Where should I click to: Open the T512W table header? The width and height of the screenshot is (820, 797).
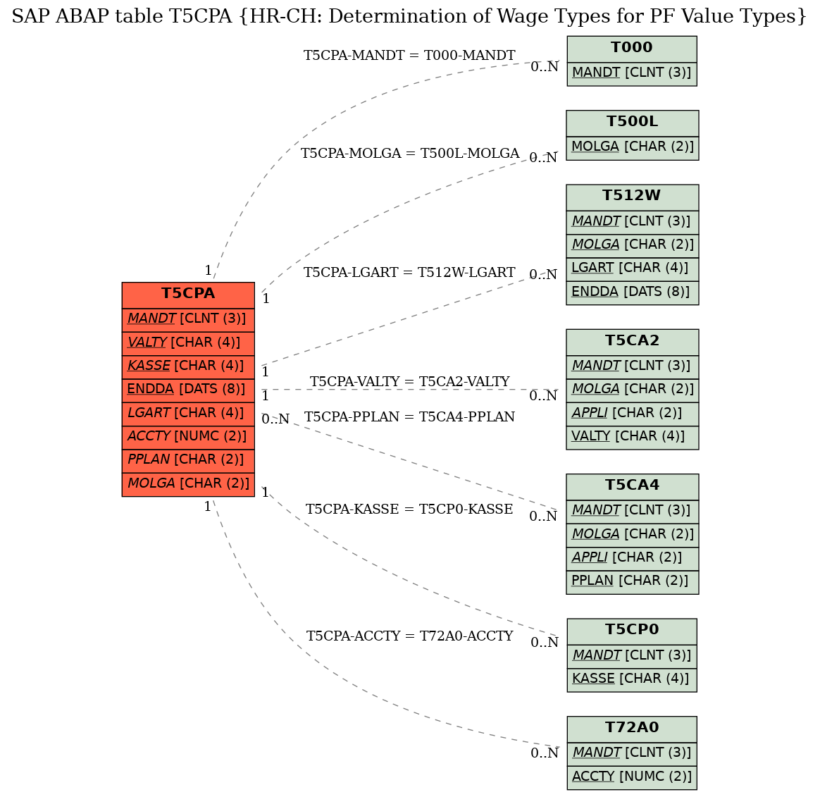pos(632,197)
